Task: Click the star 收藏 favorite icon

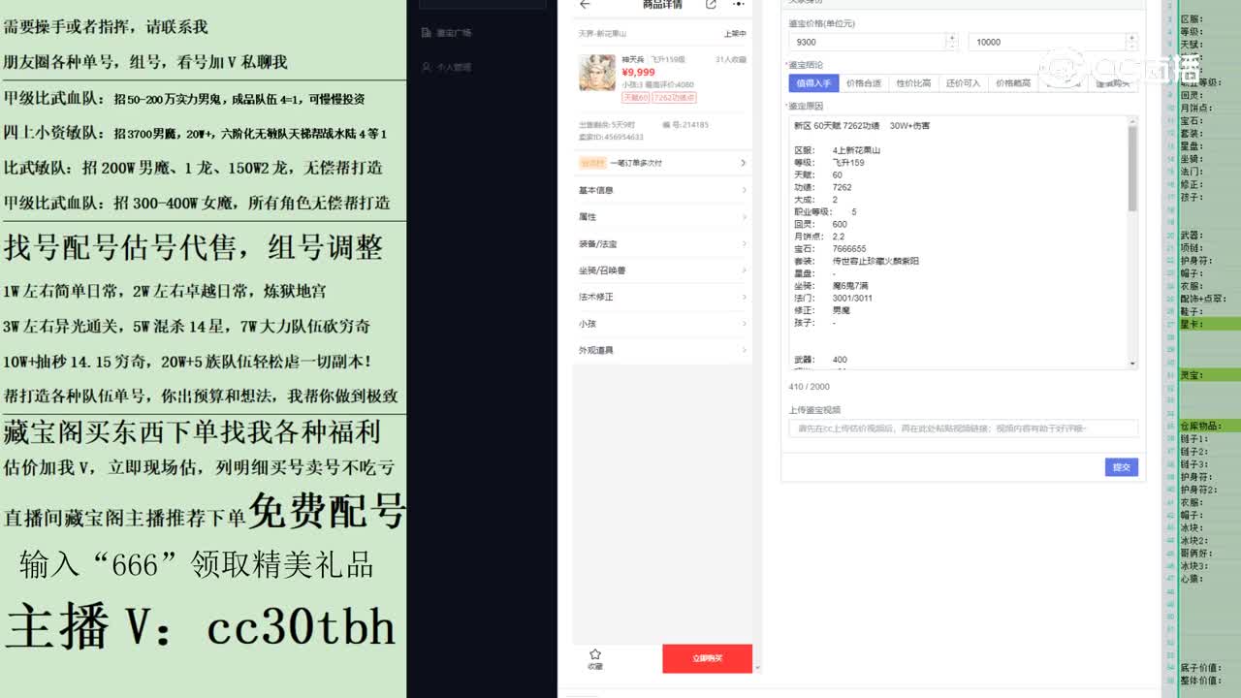Action: [595, 654]
